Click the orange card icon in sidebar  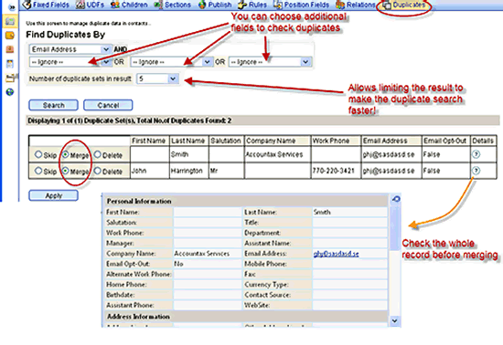pyautogui.click(x=10, y=36)
